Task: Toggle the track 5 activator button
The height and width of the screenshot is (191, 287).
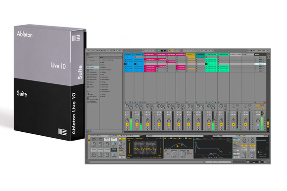Action: pos(169,124)
